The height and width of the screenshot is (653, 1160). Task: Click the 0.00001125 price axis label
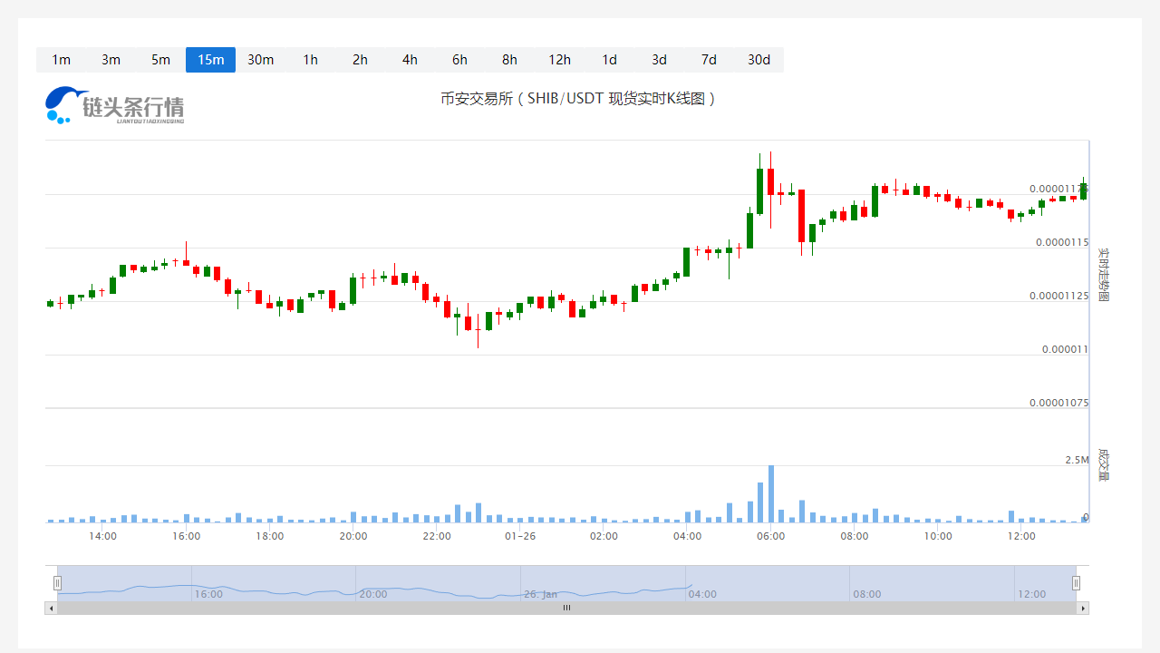click(1059, 296)
